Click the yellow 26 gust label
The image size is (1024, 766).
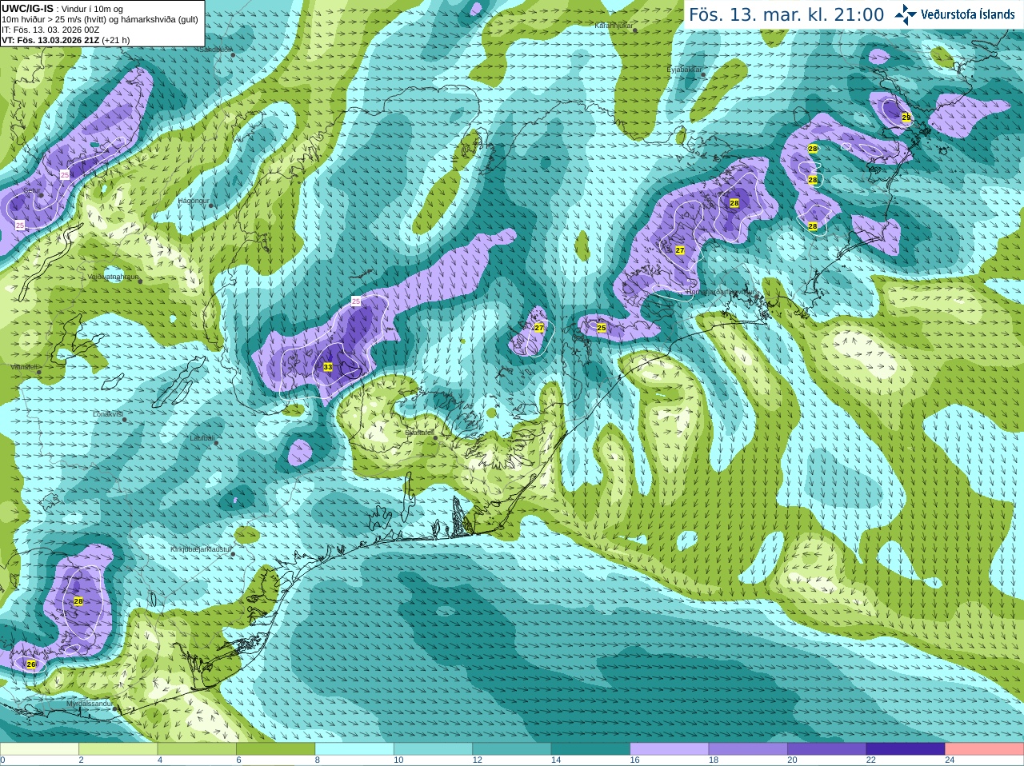click(31, 664)
